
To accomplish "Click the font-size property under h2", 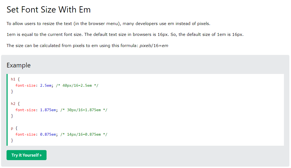I will [x=25, y=110].
